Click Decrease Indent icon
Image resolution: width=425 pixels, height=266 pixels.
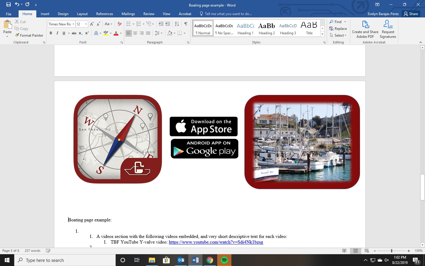click(x=161, y=24)
